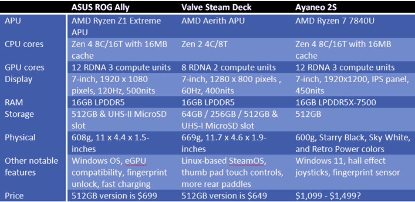
Task: Select the Price row label
Action: point(15,195)
